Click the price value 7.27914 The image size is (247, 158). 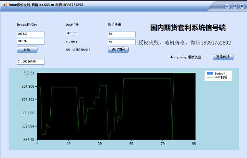(71, 42)
